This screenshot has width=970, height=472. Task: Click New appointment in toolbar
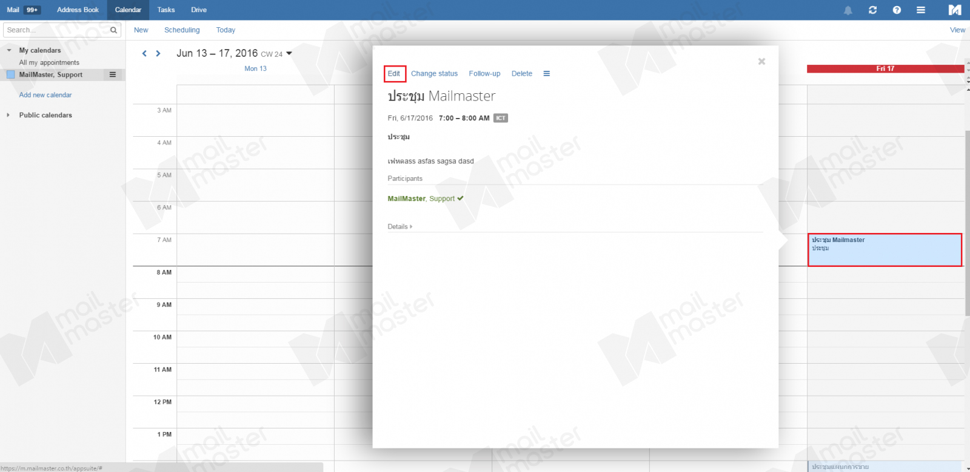click(x=141, y=30)
